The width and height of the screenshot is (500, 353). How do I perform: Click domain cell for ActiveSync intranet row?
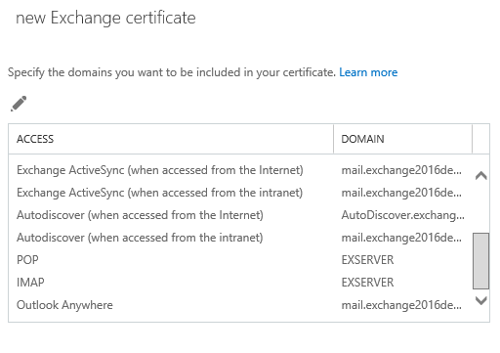coord(401,193)
